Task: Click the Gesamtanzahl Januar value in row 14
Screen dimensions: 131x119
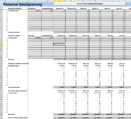Action: (x=59, y=32)
